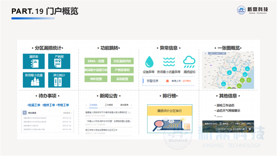Image resolution: width=277 pixels, height=156 pixels.
Task: Click the 漏损超标 rain cloud icon
Action: coord(189,62)
